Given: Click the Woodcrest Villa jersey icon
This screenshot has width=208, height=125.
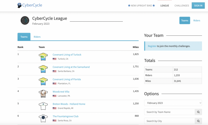Looking at the screenshot, I should coord(43,94).
